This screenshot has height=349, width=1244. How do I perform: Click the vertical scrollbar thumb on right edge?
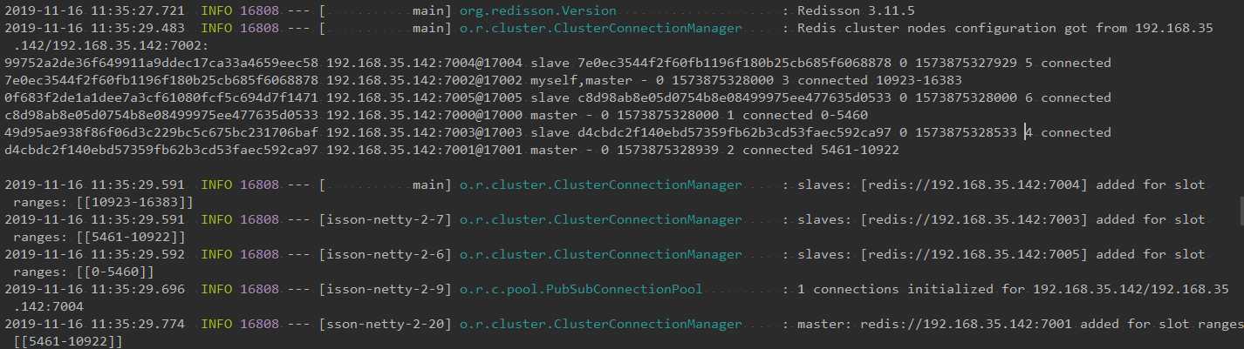click(x=1240, y=210)
